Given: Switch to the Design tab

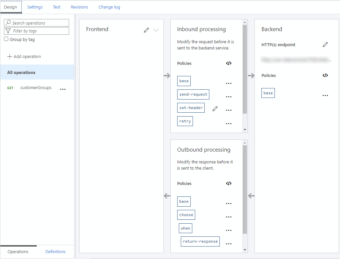Looking at the screenshot, I should pyautogui.click(x=10, y=7).
